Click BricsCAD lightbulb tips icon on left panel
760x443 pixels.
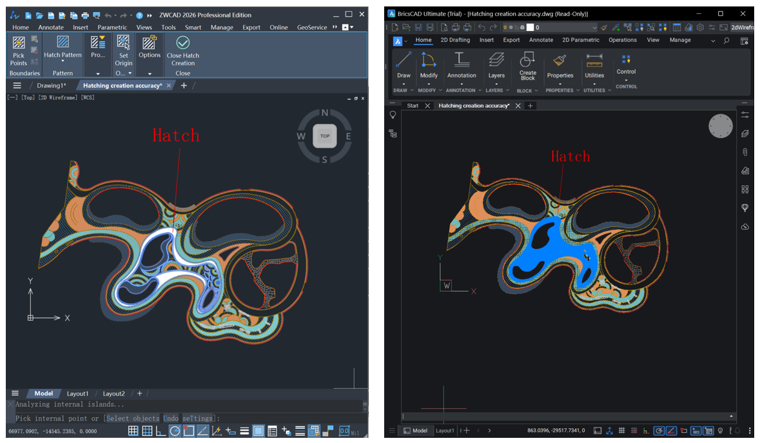[393, 115]
